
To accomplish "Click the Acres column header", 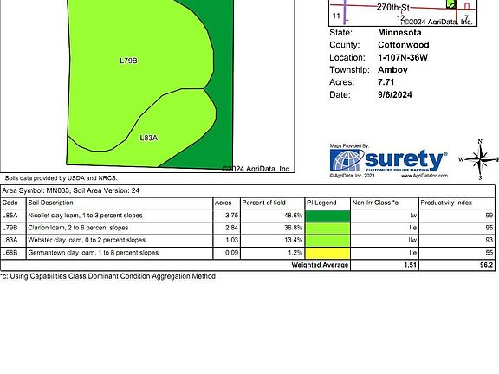I will 224,203.
